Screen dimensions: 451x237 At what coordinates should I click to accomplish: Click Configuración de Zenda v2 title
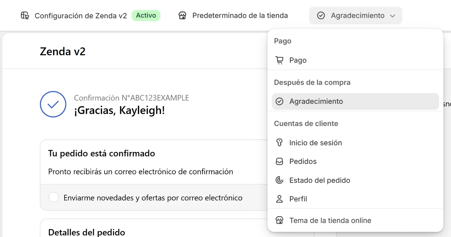81,16
